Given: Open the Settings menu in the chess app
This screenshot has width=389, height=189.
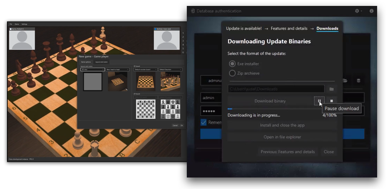Looking at the screenshot, I should pyautogui.click(x=24, y=24).
